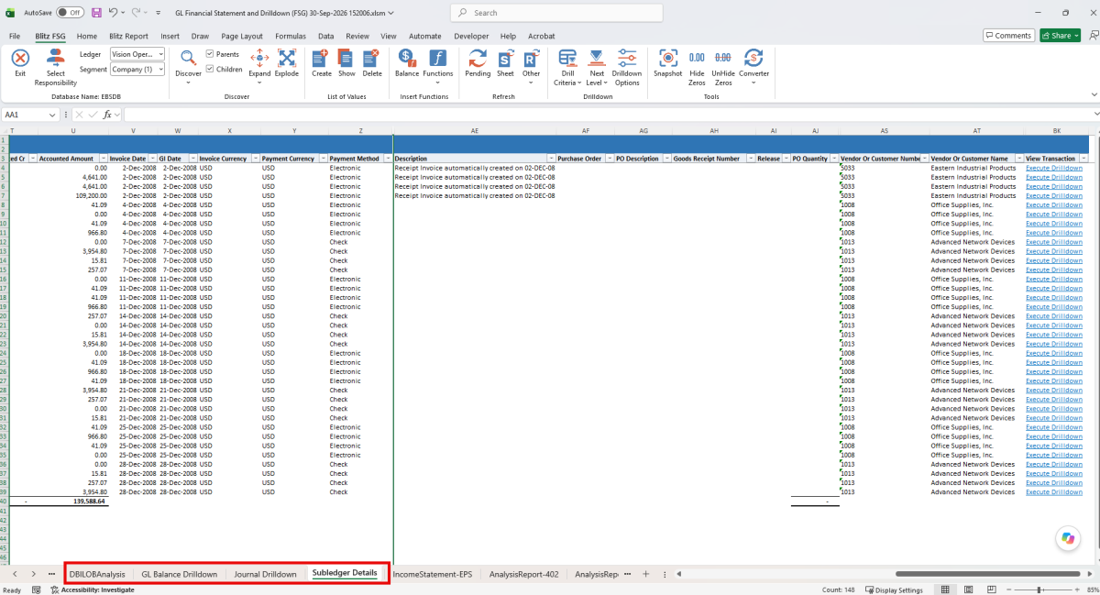Click Execute Drilldown link in row 4
The image size is (1100, 595).
(x=1054, y=168)
